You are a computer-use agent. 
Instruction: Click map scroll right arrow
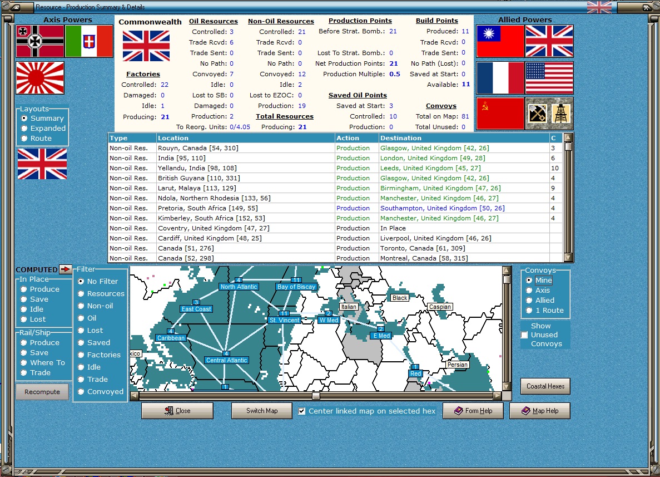coord(498,396)
